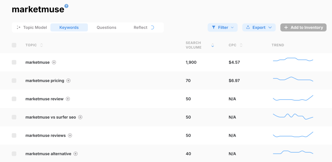Viewport: 332px width, 162px height.
Task: Check the marketmuse review row checkbox
Action: point(14,99)
